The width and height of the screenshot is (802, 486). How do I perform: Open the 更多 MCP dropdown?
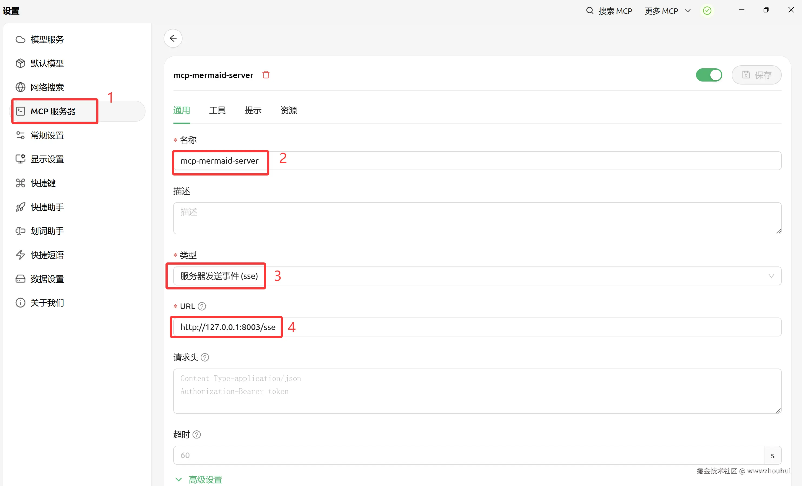tap(668, 11)
